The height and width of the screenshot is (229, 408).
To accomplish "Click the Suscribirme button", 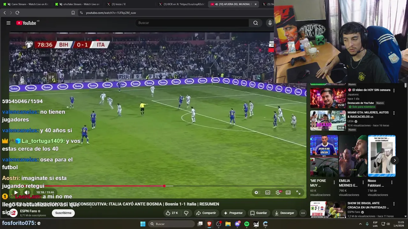I will point(63,213).
